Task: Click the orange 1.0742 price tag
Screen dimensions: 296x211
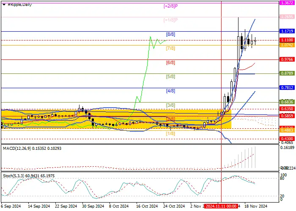Action: (287, 45)
